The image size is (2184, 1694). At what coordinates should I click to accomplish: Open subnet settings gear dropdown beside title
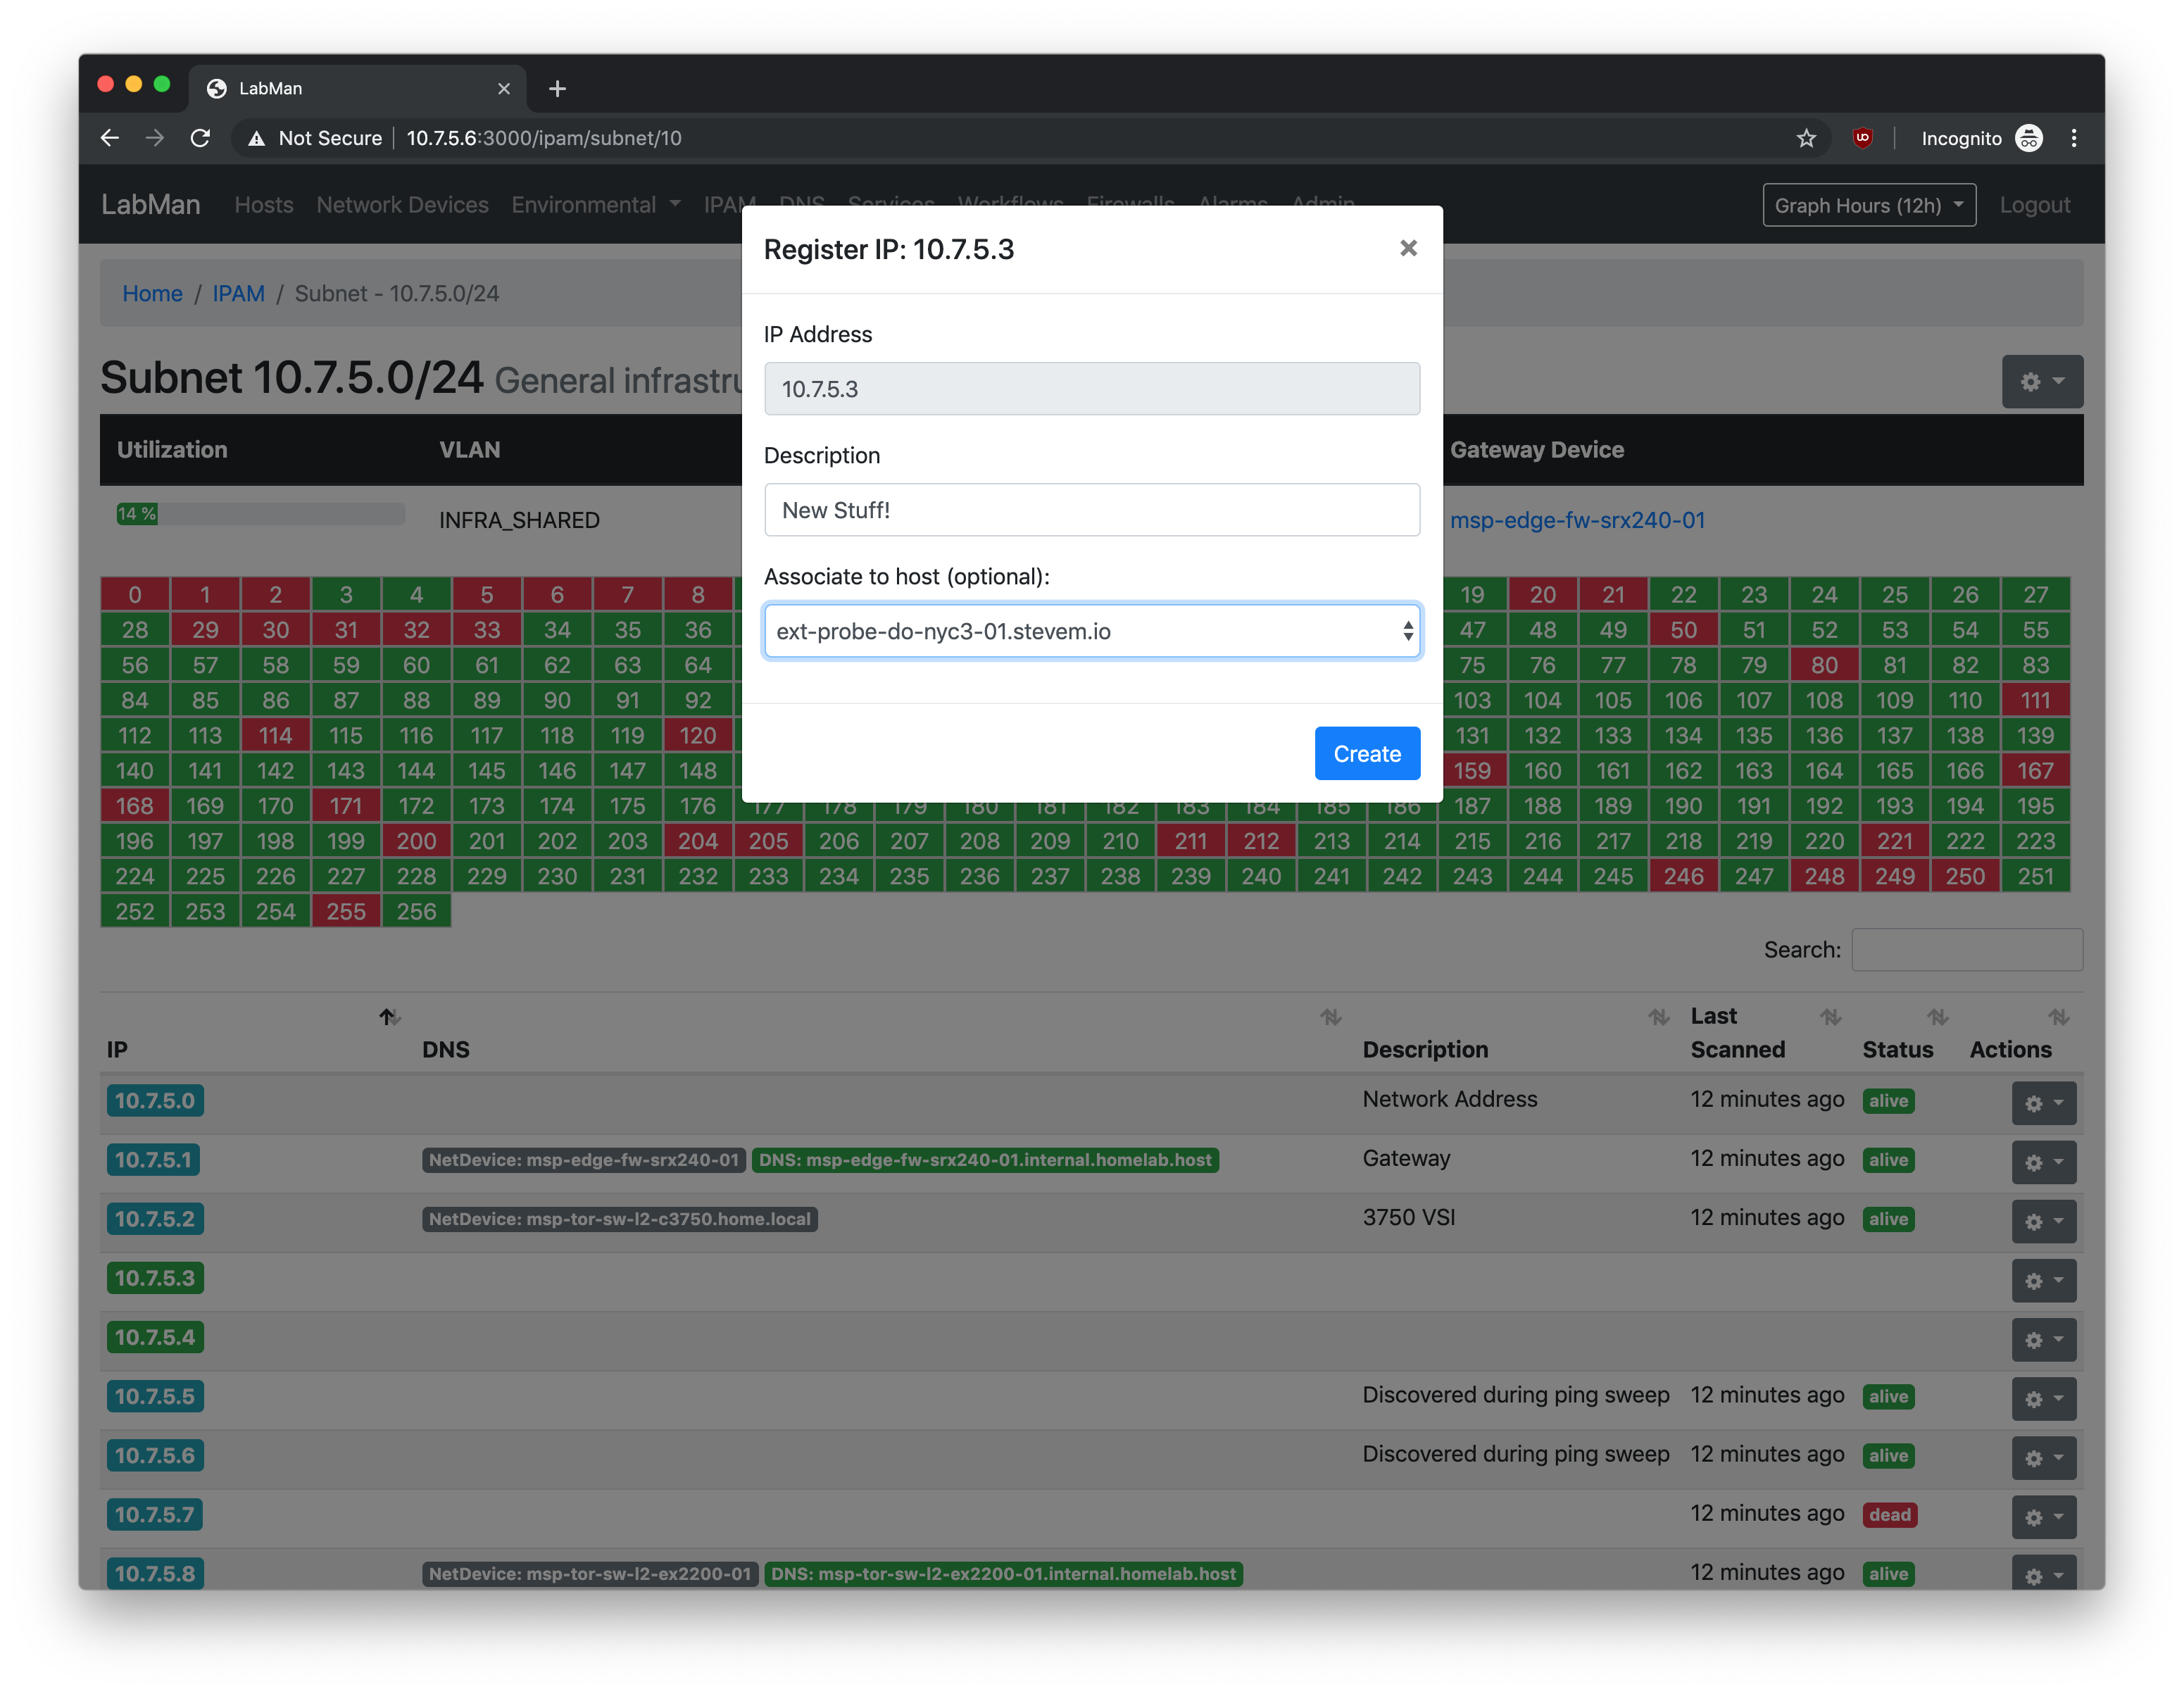click(x=2041, y=381)
